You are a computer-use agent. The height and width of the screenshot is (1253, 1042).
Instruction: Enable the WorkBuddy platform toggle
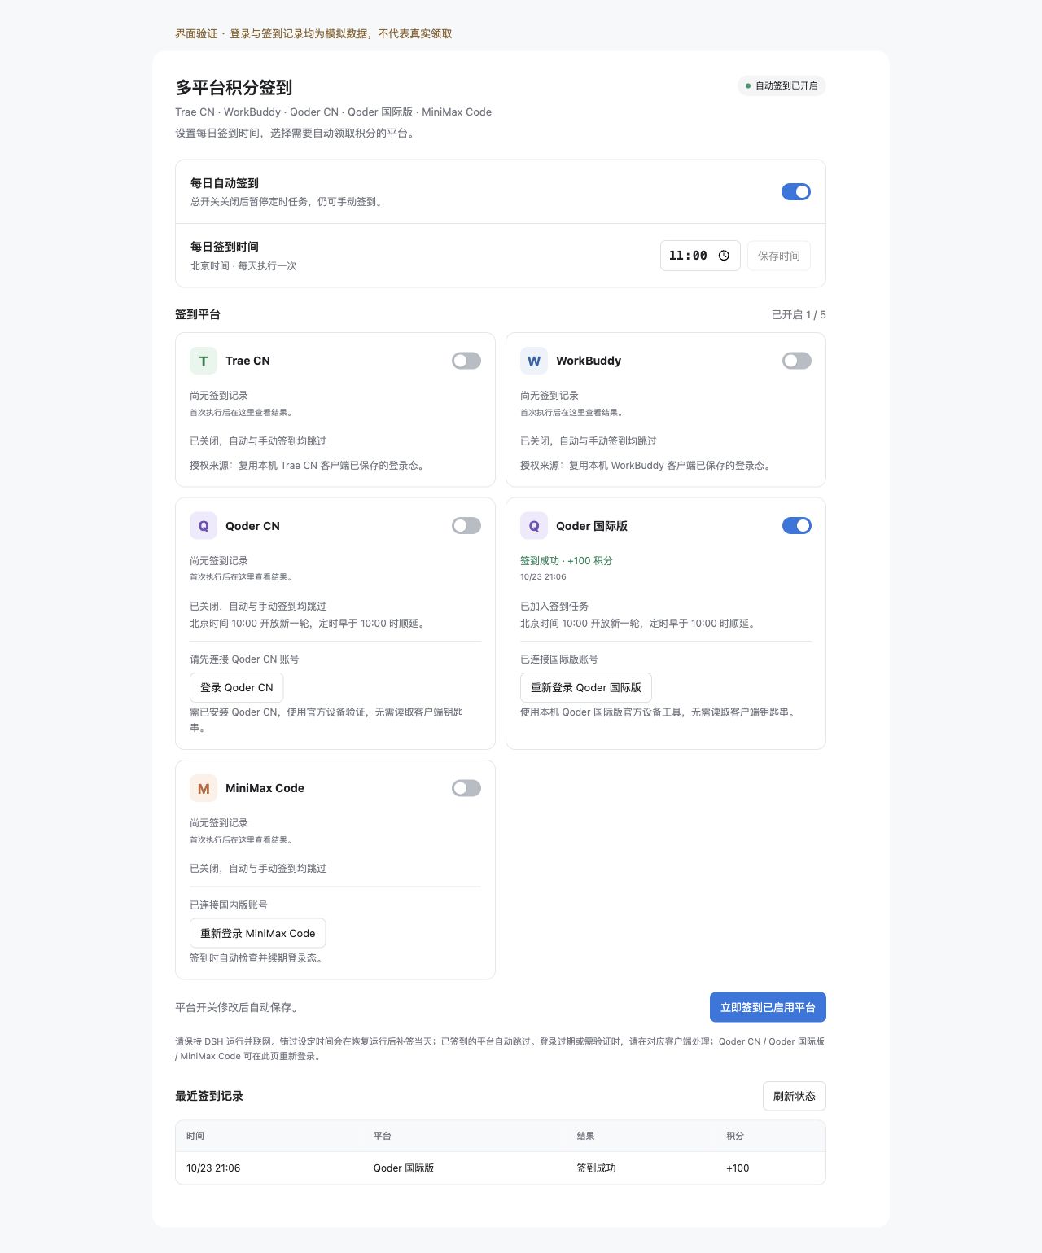(x=797, y=361)
